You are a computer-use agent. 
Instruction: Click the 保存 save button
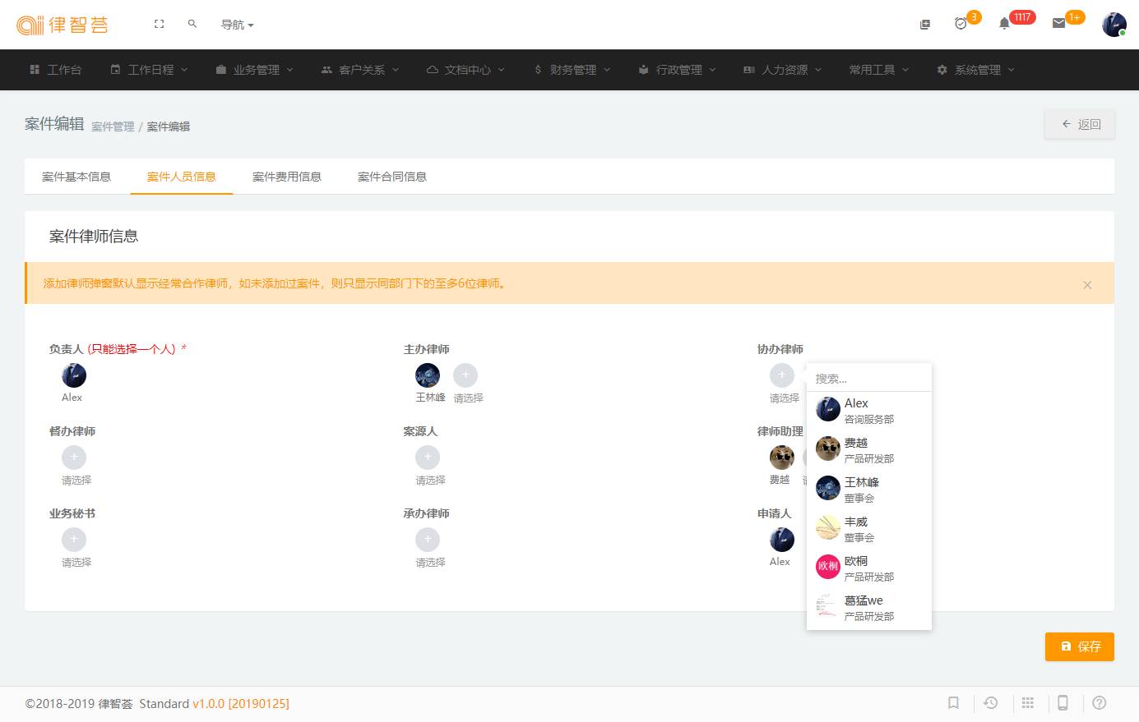1079,646
